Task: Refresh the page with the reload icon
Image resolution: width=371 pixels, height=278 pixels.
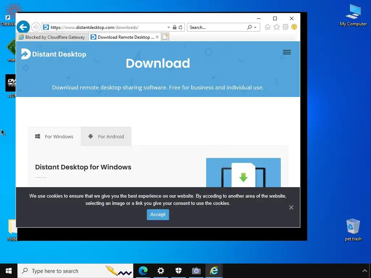Action: pos(180,27)
